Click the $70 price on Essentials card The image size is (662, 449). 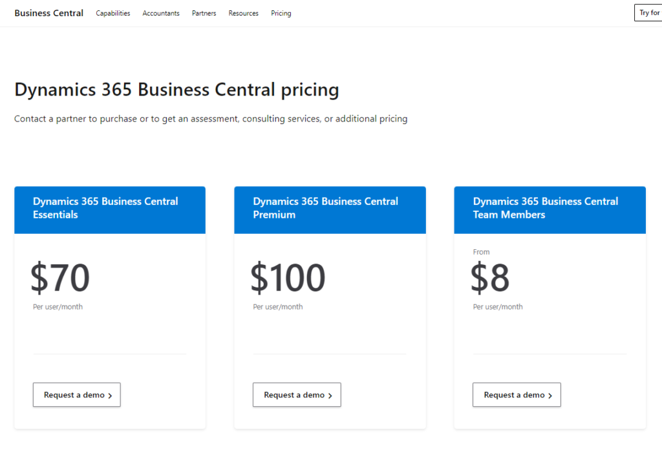(59, 278)
